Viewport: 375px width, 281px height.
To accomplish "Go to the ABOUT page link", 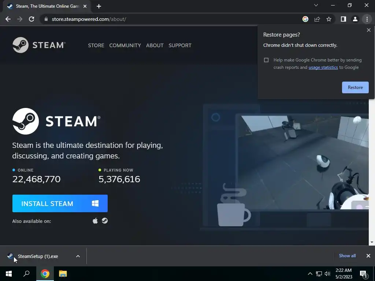I will point(155,45).
